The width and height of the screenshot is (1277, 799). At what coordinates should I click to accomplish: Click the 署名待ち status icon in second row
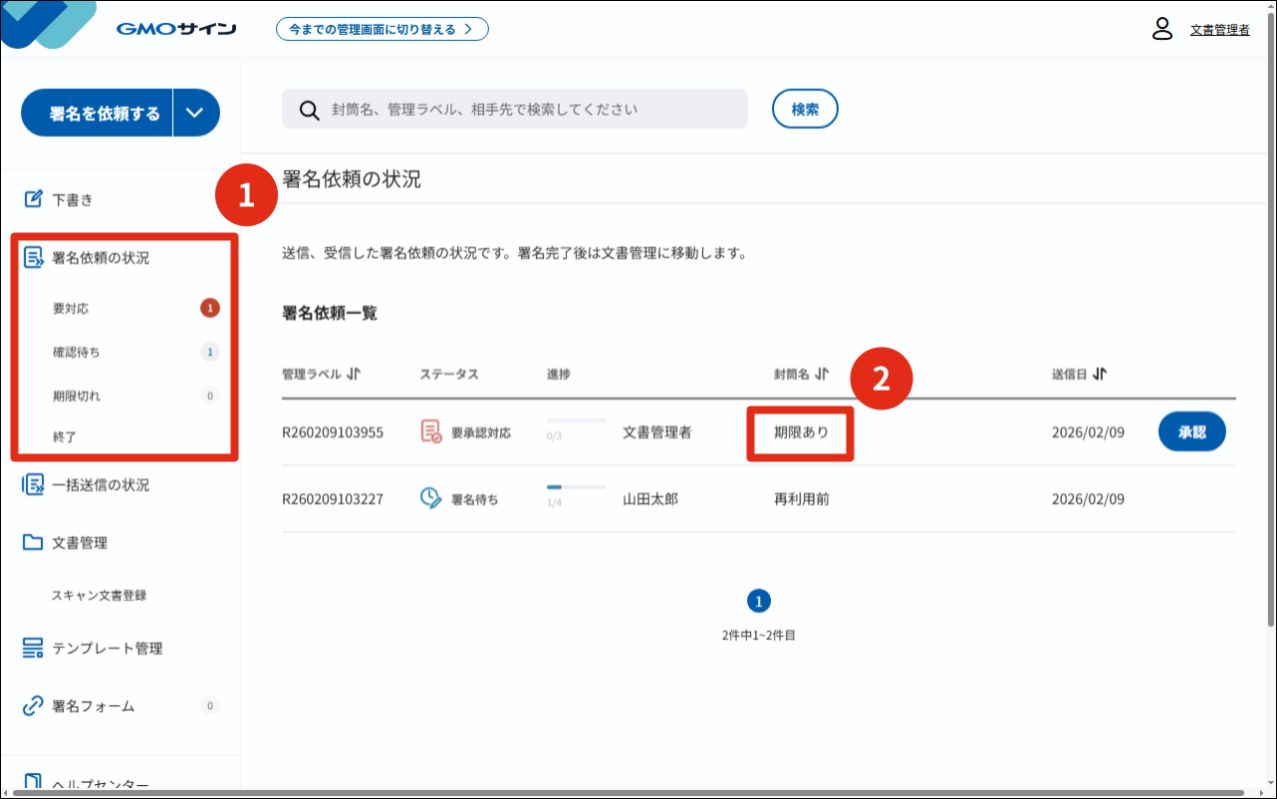[431, 499]
